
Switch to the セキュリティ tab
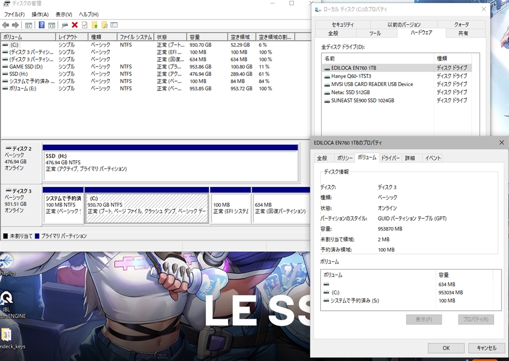[x=342, y=24]
